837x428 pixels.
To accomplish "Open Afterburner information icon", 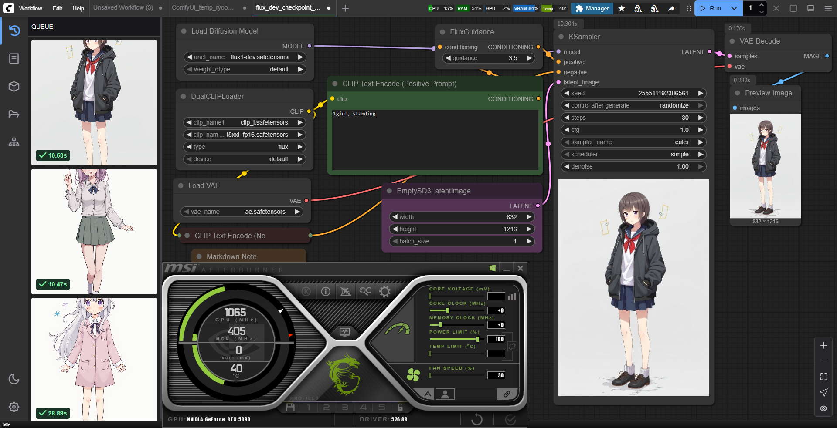I will [x=326, y=291].
